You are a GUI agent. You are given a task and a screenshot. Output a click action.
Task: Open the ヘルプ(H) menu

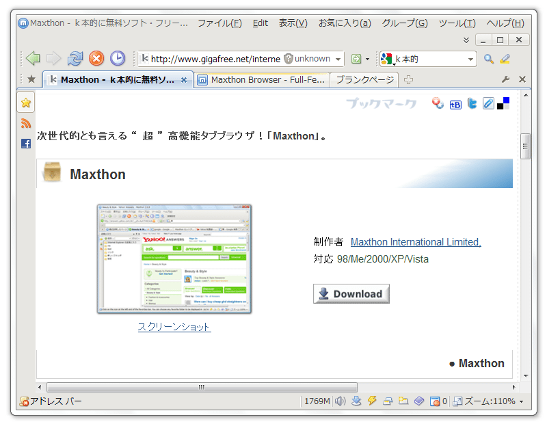pyautogui.click(x=505, y=23)
